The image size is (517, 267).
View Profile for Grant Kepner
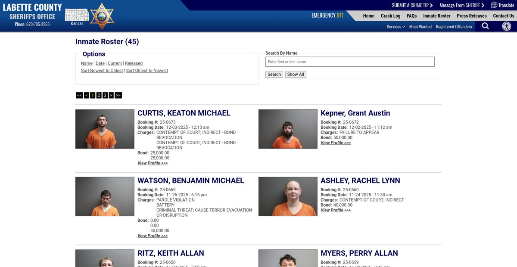tap(336, 143)
